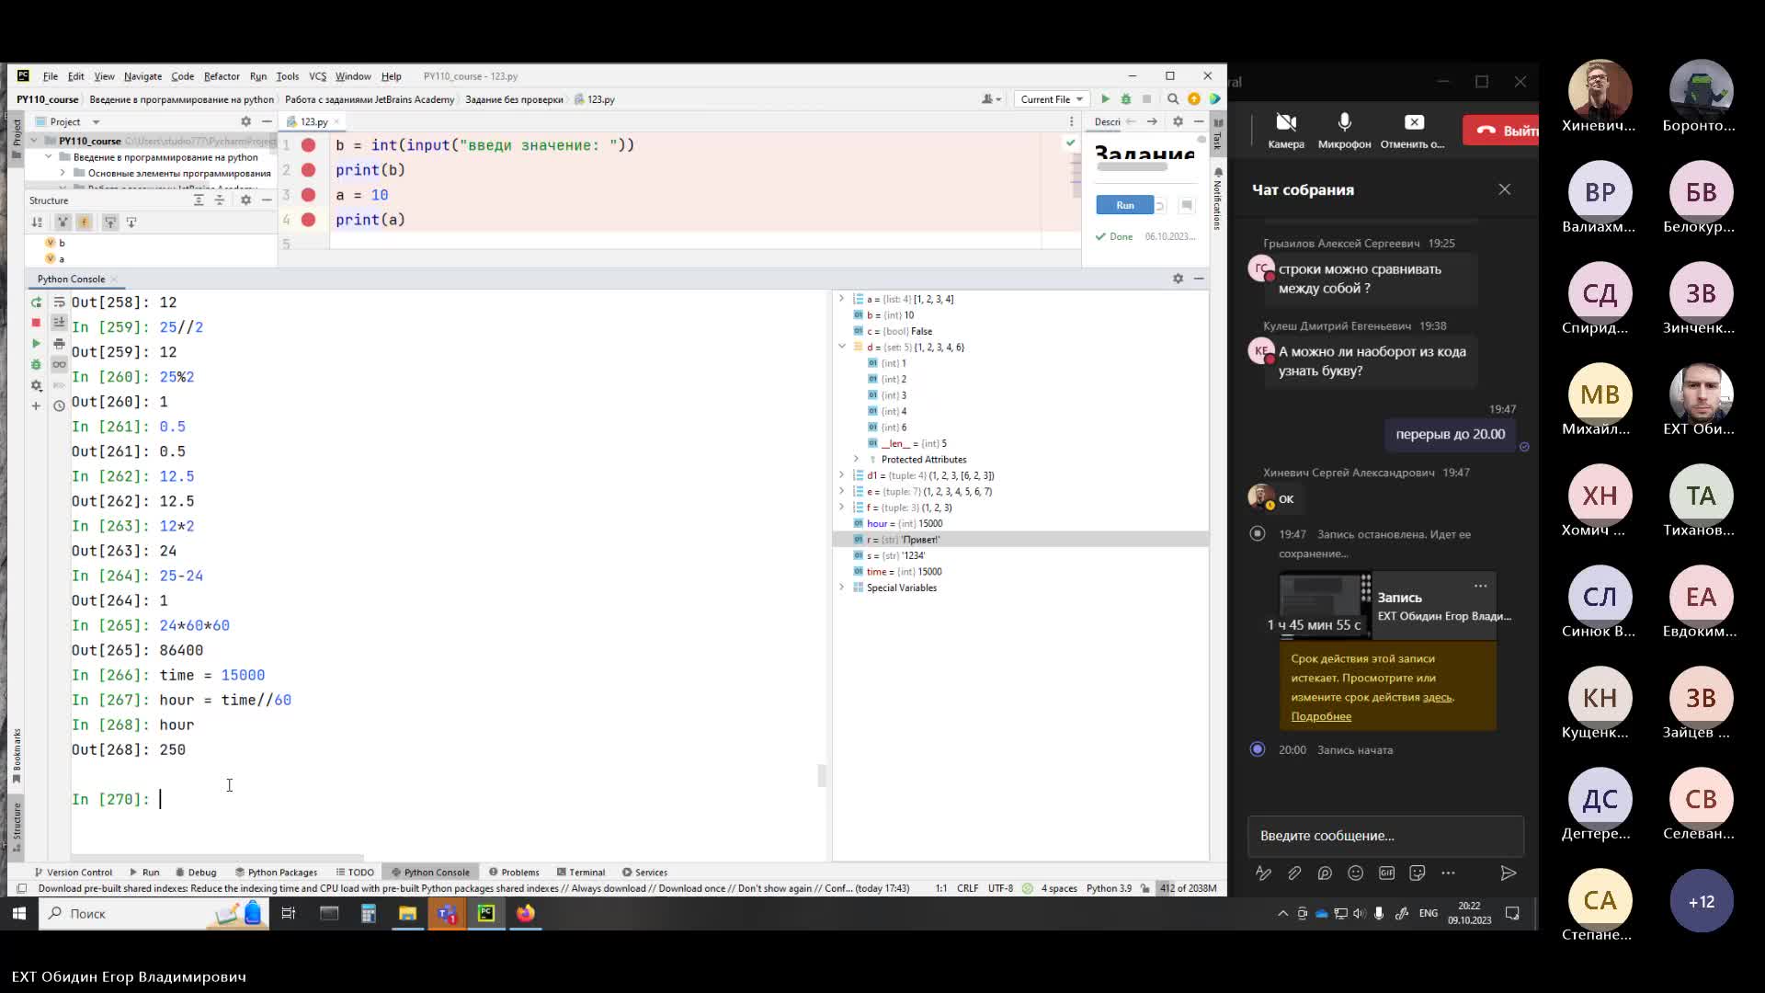The height and width of the screenshot is (993, 1765).
Task: Print console output using the printer icon
Action: pos(59,343)
